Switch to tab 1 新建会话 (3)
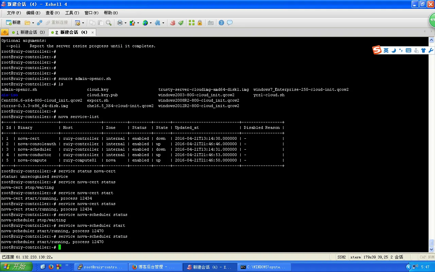Image resolution: width=435 pixels, height=272 pixels. 28,32
